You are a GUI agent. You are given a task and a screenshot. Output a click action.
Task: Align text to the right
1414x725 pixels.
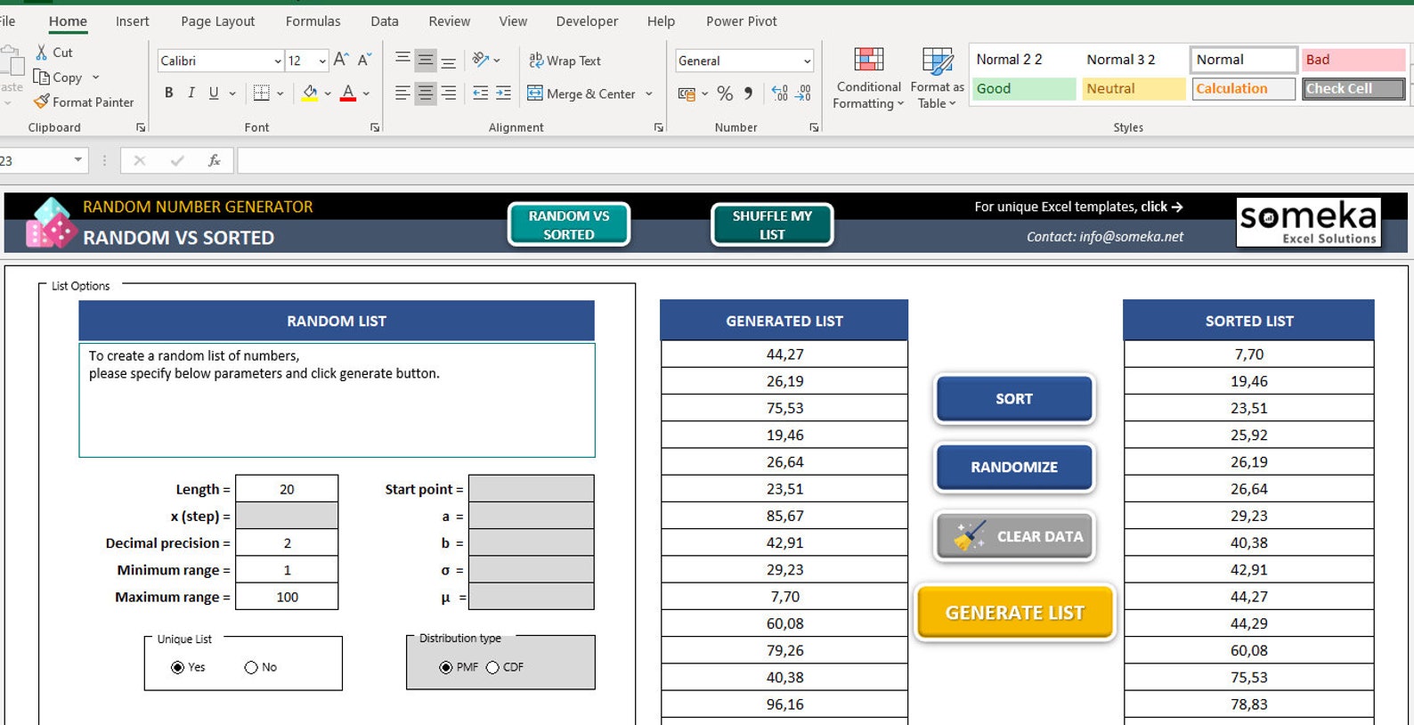point(449,93)
